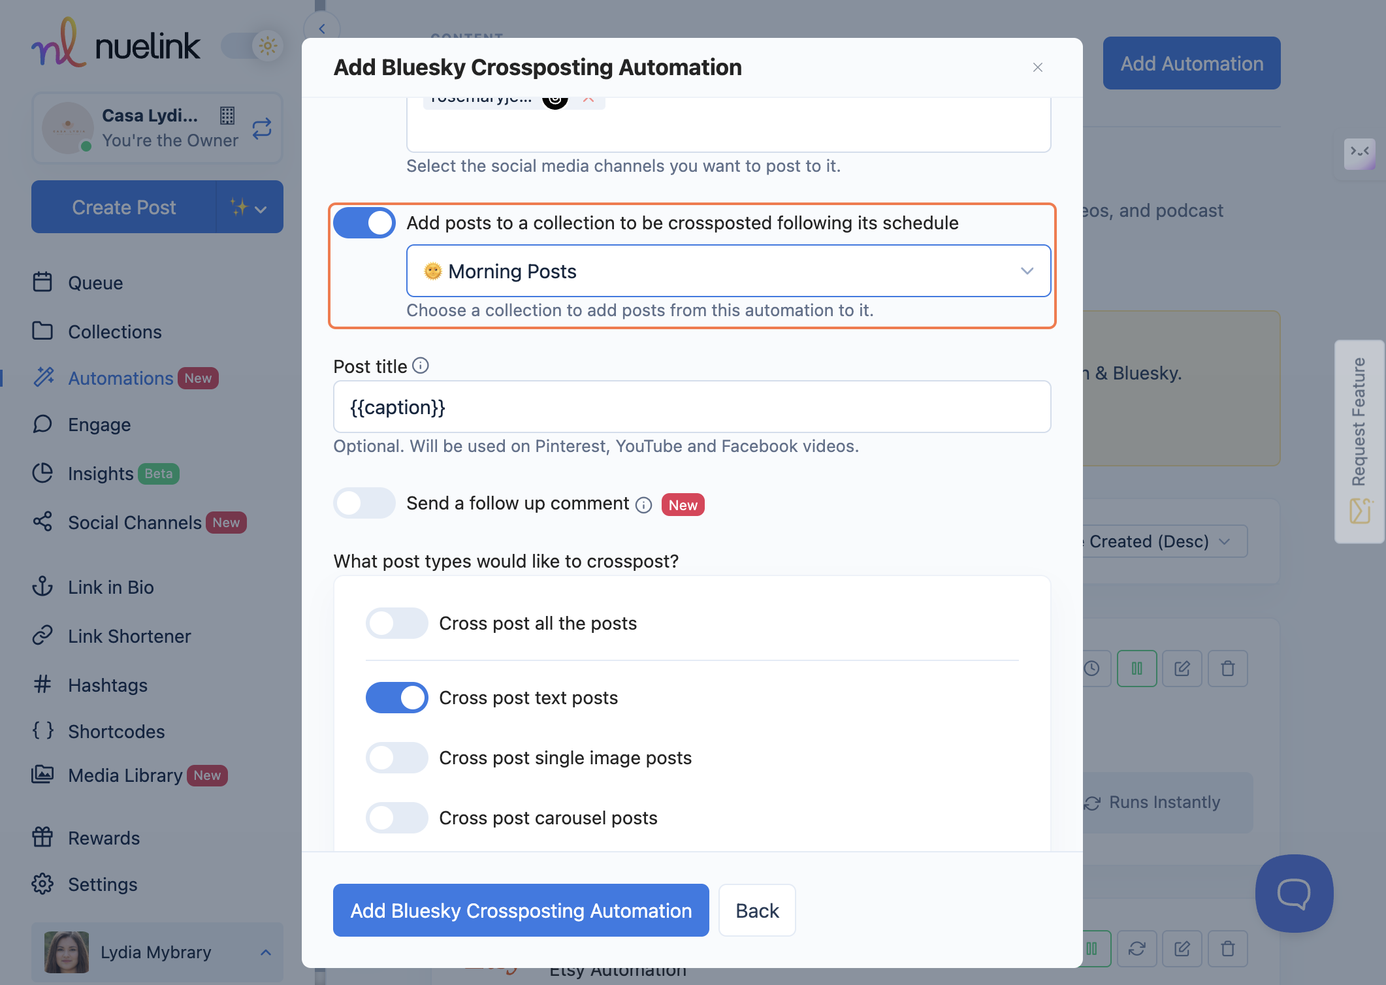Click the first automation clock history icon
This screenshot has height=985, width=1386.
click(x=1092, y=668)
